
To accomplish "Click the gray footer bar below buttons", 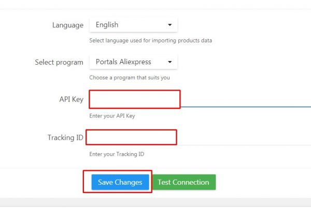I will (155, 202).
